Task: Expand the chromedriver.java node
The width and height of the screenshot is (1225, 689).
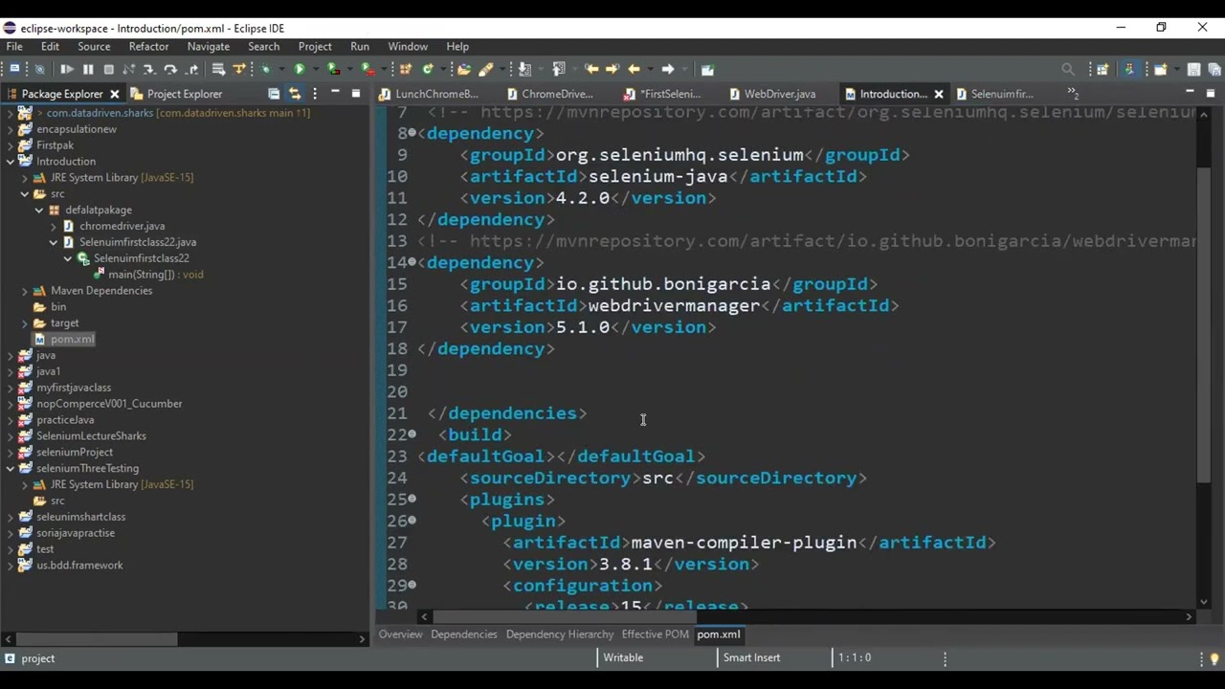Action: (54, 226)
